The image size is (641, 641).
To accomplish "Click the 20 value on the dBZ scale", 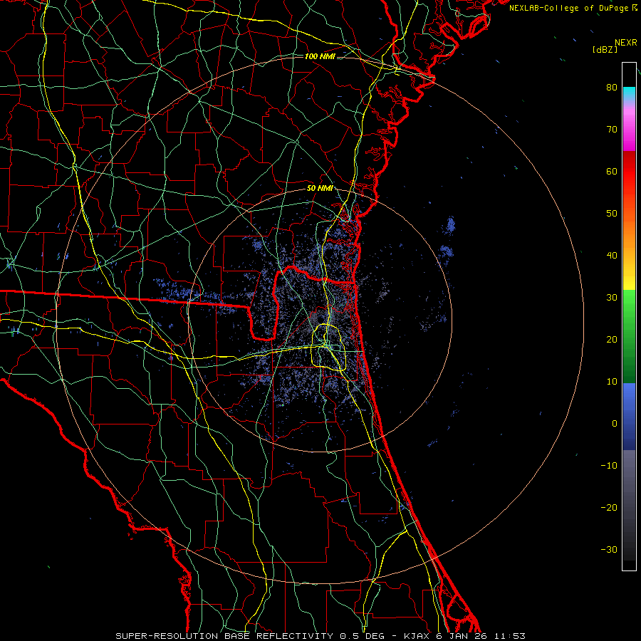I will [x=612, y=340].
